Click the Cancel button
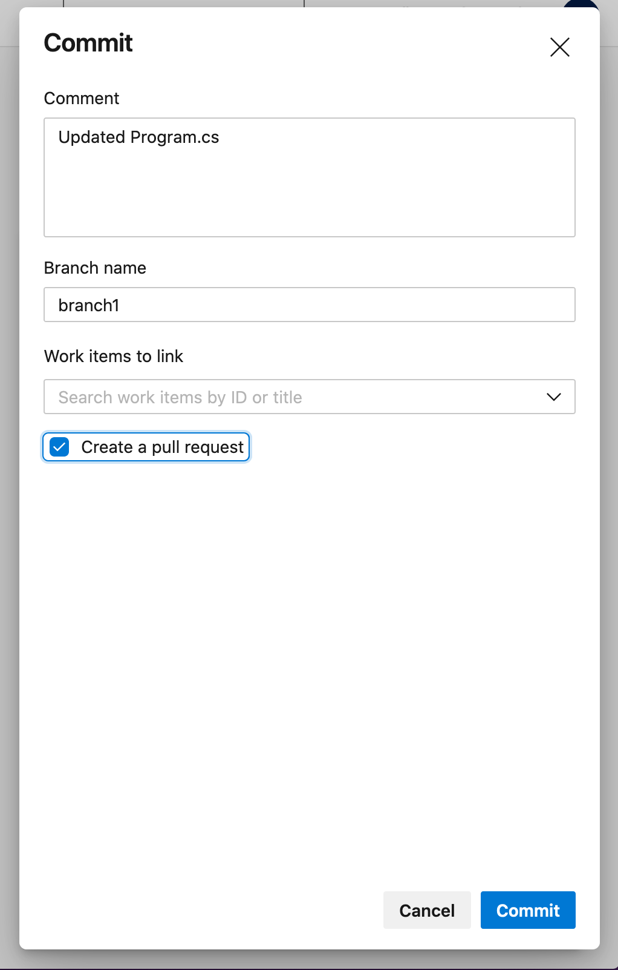The width and height of the screenshot is (618, 970). [x=427, y=910]
